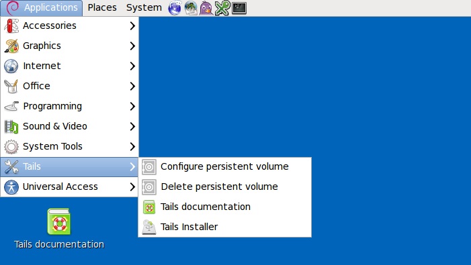471x265 pixels.
Task: Expand the Office submenu arrow
Action: pyautogui.click(x=132, y=86)
